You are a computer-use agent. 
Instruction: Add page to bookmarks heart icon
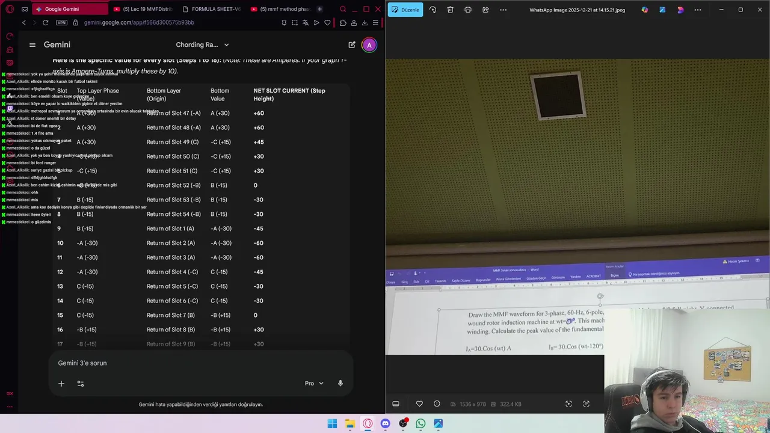click(327, 22)
